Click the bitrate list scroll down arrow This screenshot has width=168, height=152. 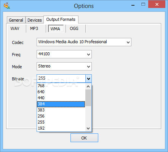pos(88,128)
